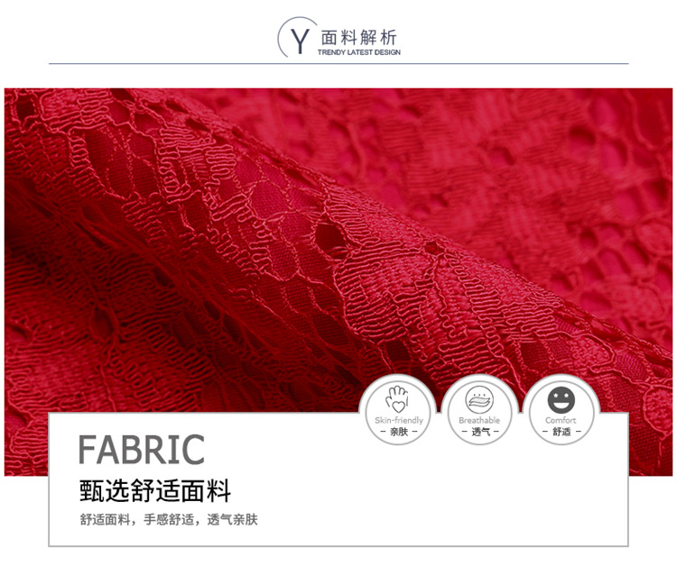The image size is (677, 566).
Task: Click the white FABRIC info card
Action: click(338, 479)
